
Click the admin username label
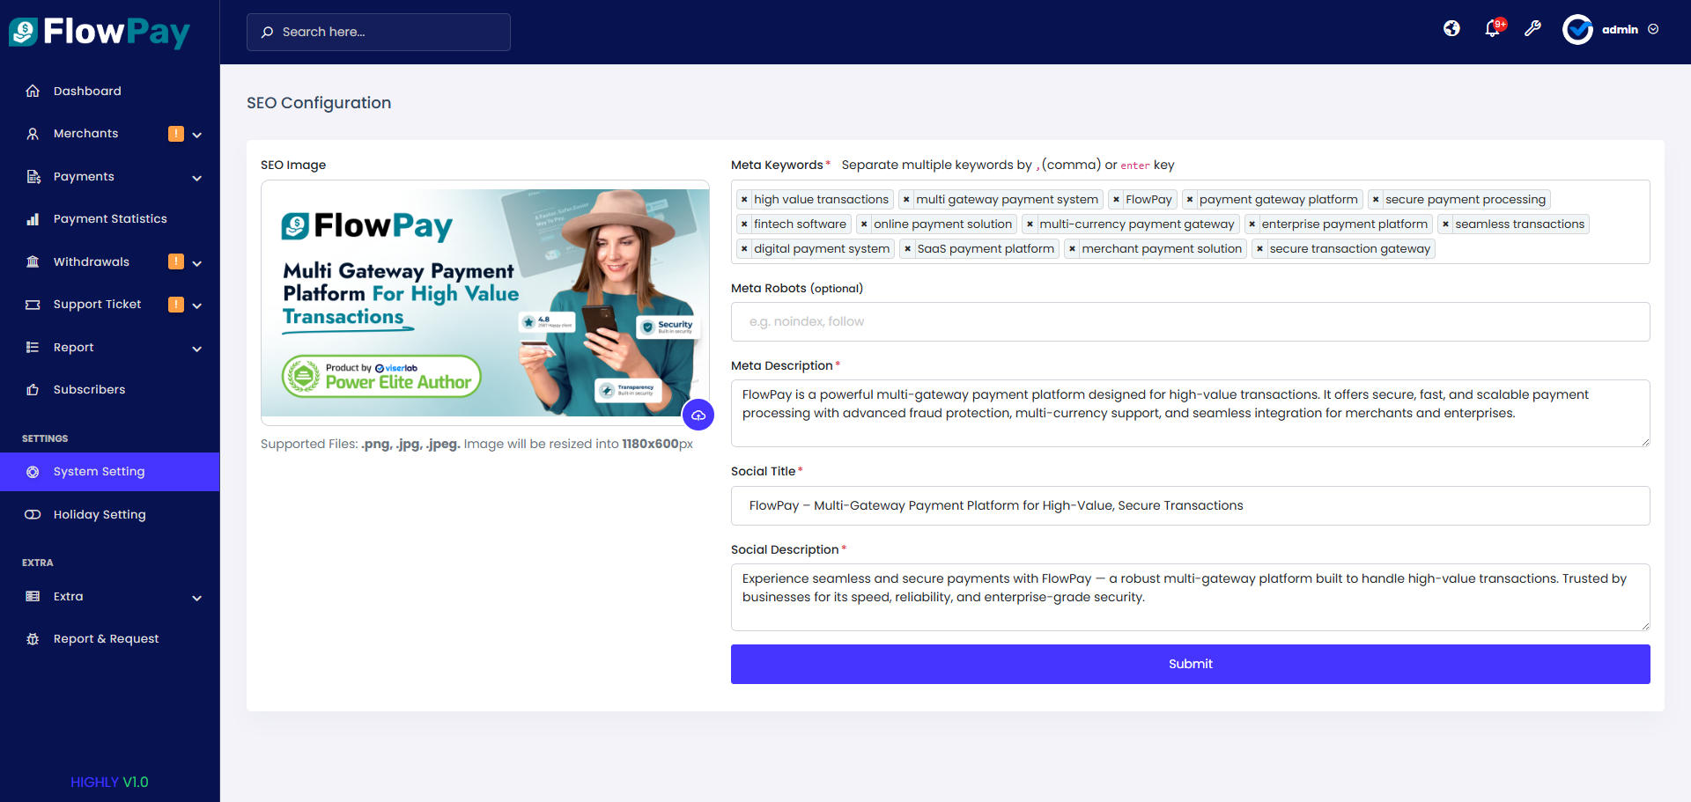click(1620, 30)
